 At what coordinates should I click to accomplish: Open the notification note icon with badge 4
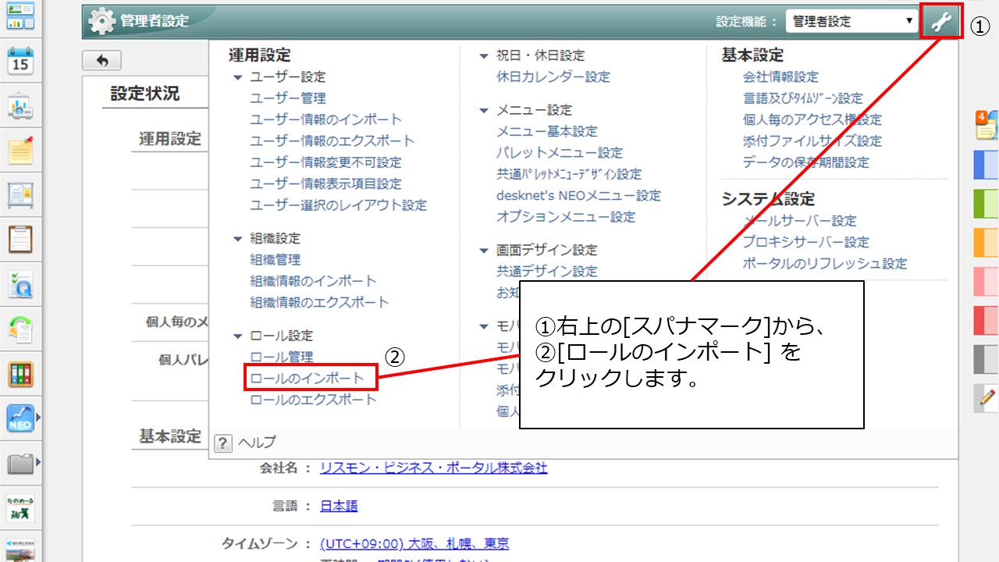(x=987, y=127)
